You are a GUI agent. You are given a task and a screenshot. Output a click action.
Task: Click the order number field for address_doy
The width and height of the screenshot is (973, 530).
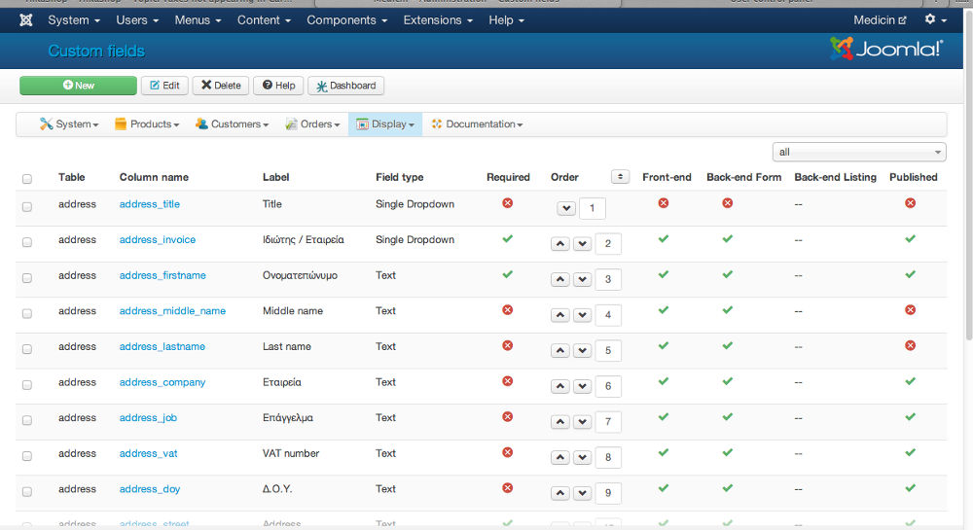[x=607, y=493]
